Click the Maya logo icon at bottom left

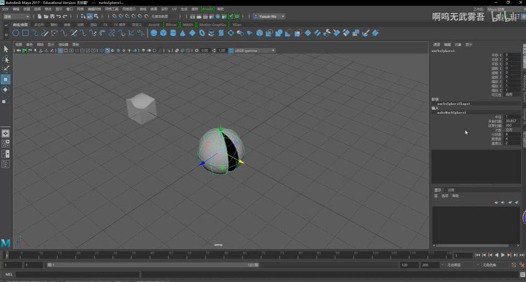coord(6,243)
